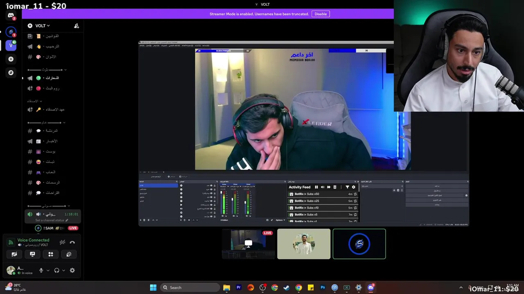Collapse the بثوث channel category
The height and width of the screenshot is (294, 524).
47,70
